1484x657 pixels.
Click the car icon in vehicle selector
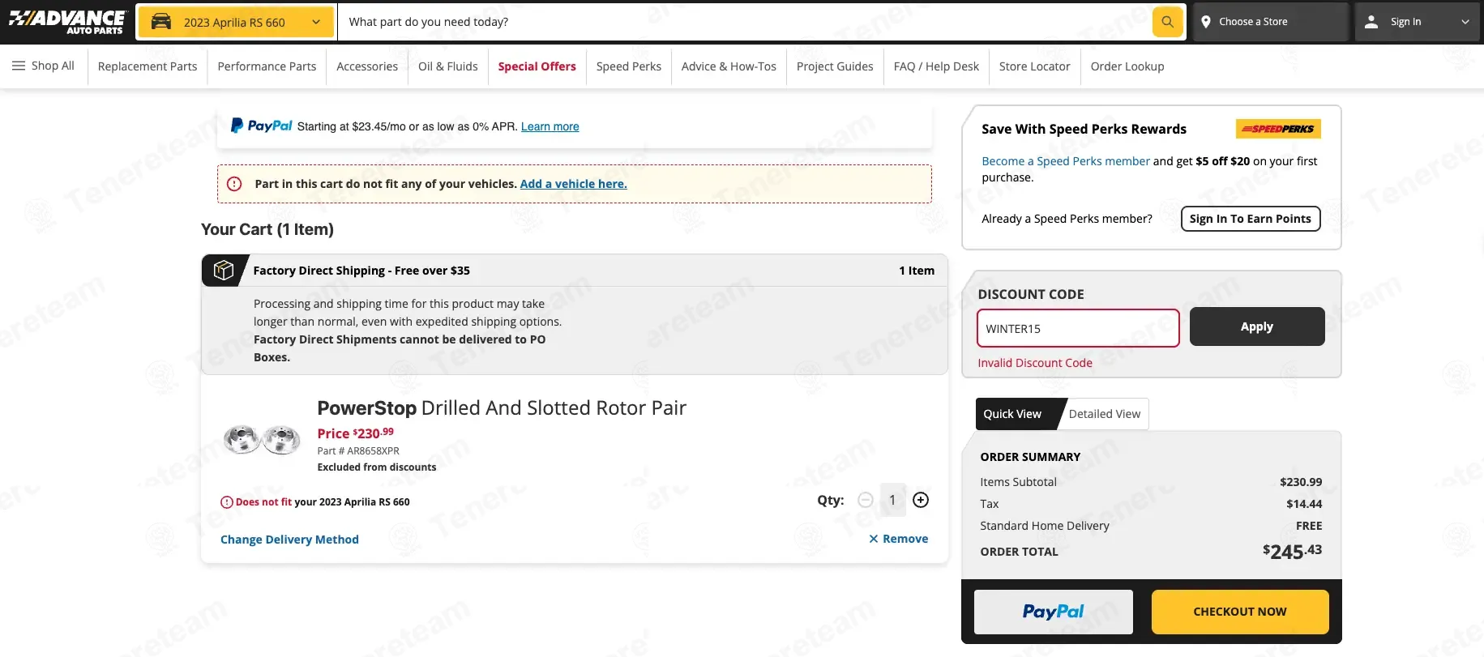(161, 22)
